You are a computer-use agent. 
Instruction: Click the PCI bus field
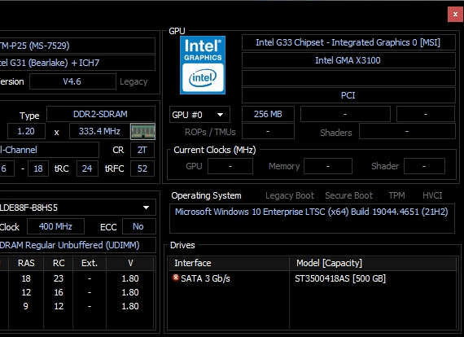(x=348, y=95)
